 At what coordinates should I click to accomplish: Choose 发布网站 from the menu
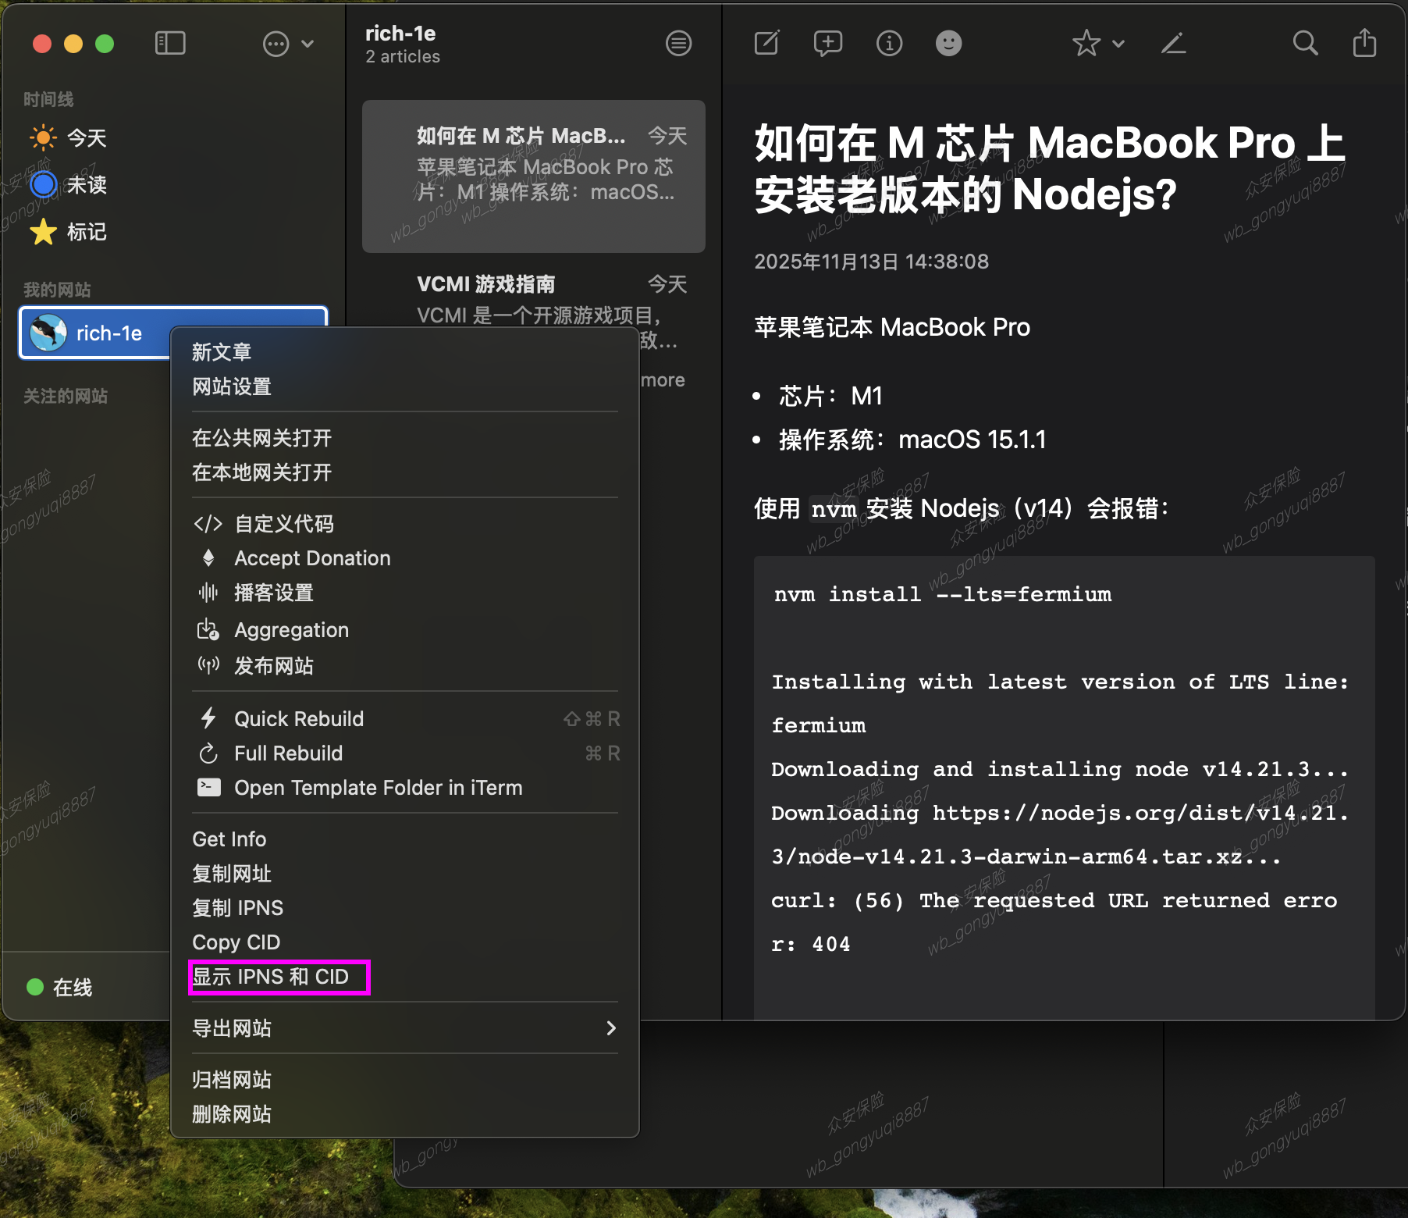[x=274, y=666]
